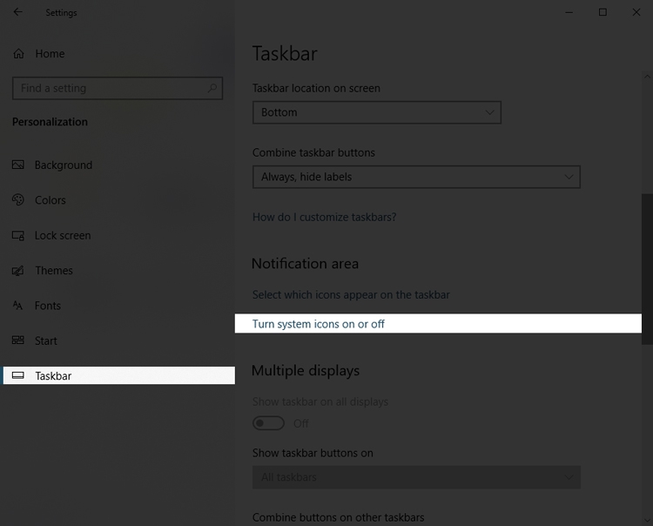The width and height of the screenshot is (653, 526).
Task: Open the Colors section
Action: pos(50,200)
